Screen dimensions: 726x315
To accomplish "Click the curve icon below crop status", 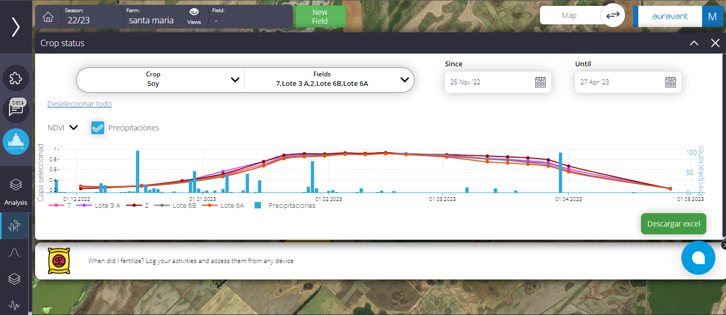I will coord(14,252).
